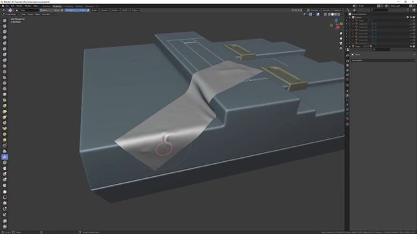The height and width of the screenshot is (234, 417).
Task: Click the properties editor search field
Action: [x=382, y=49]
